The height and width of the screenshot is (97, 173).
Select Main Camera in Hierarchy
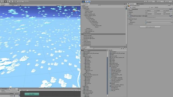(x=88, y=13)
